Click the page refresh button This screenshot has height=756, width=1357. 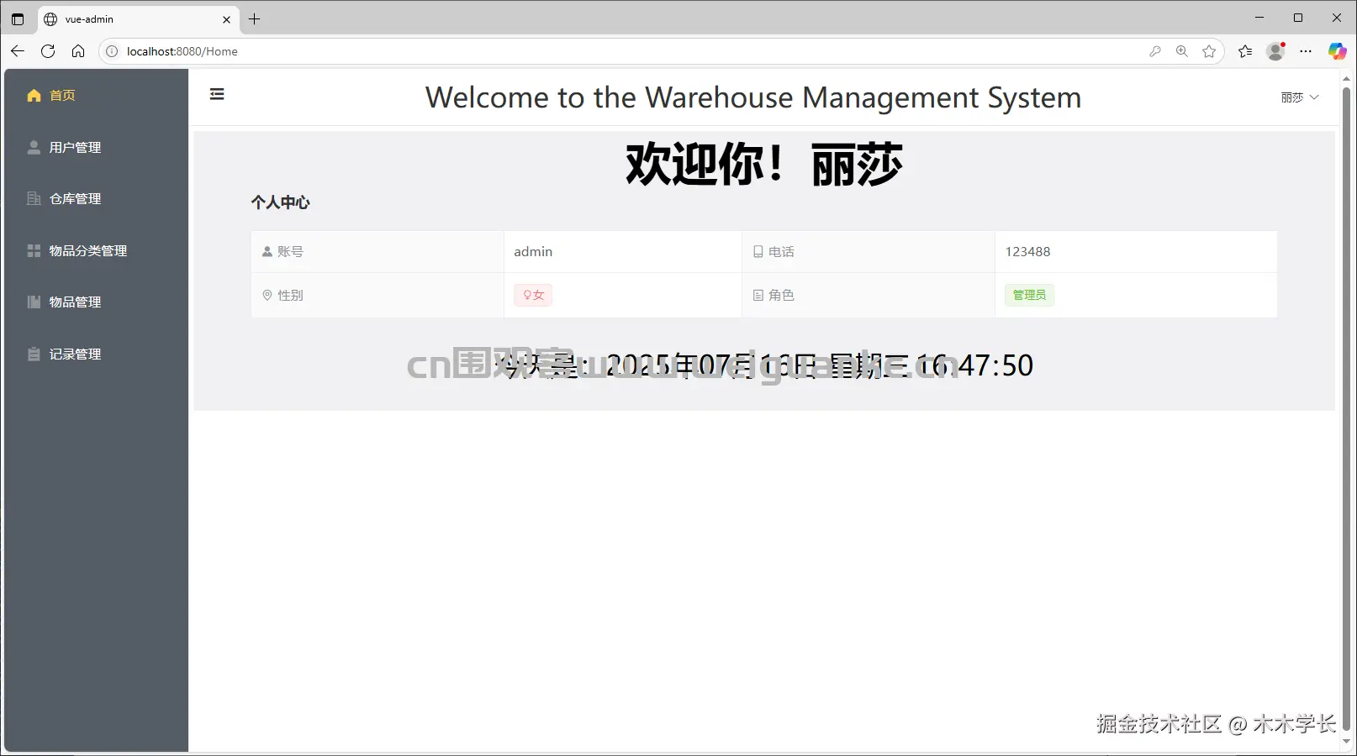coord(48,51)
